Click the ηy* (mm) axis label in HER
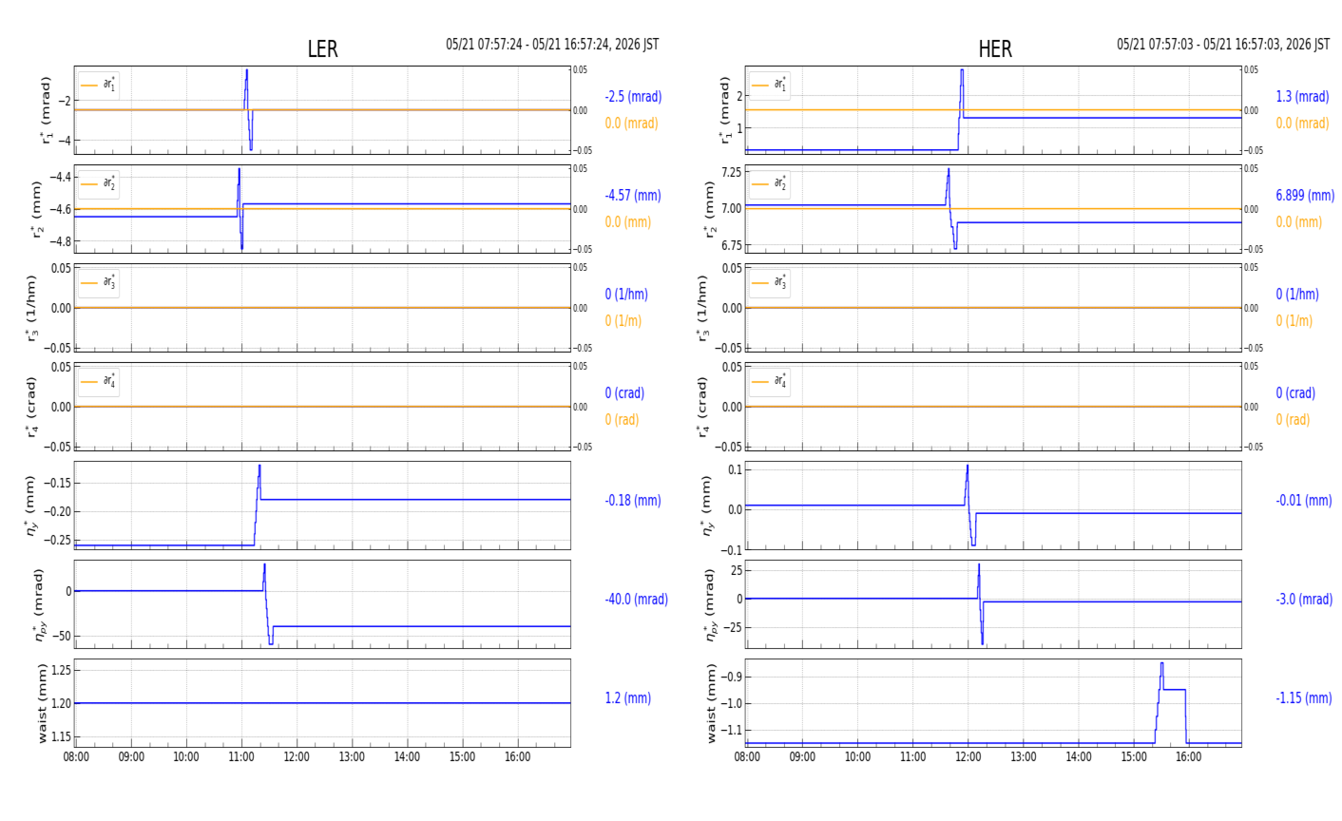The image size is (1342, 821). point(708,506)
